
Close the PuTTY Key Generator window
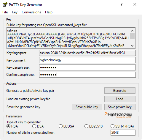(135, 4)
